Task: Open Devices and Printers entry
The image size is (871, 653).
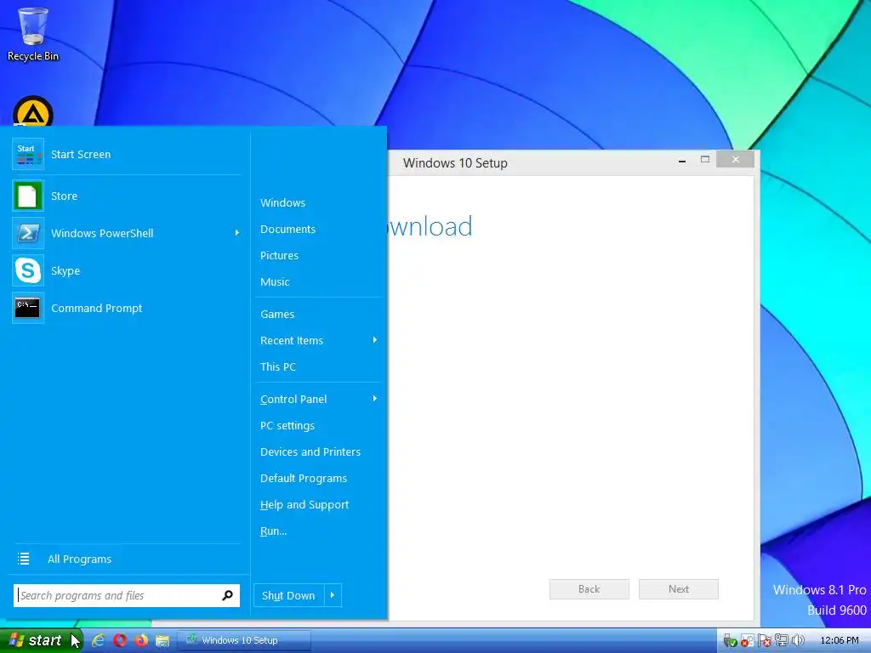Action: [x=310, y=452]
